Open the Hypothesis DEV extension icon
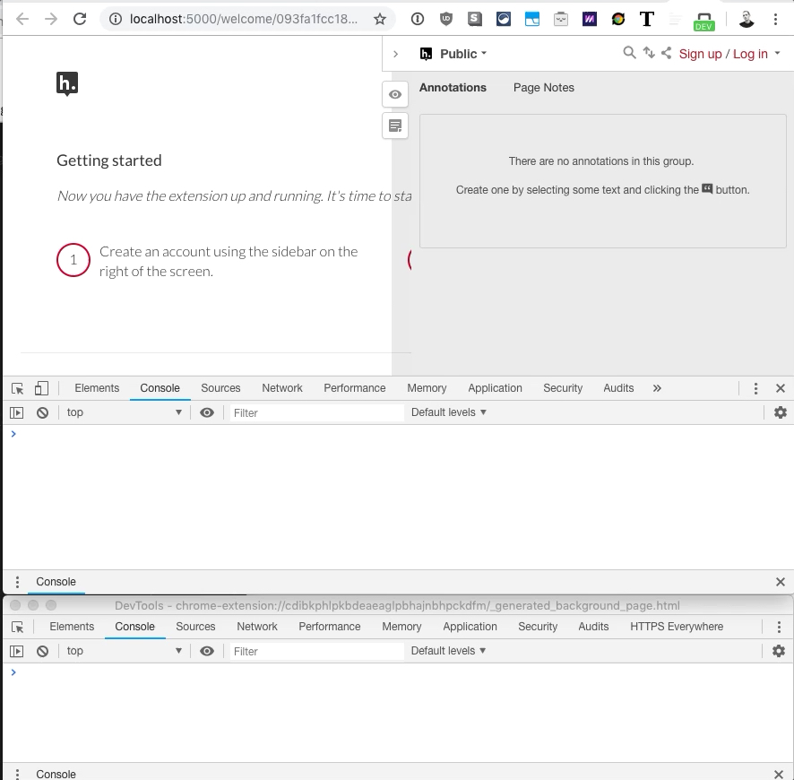 (x=703, y=21)
